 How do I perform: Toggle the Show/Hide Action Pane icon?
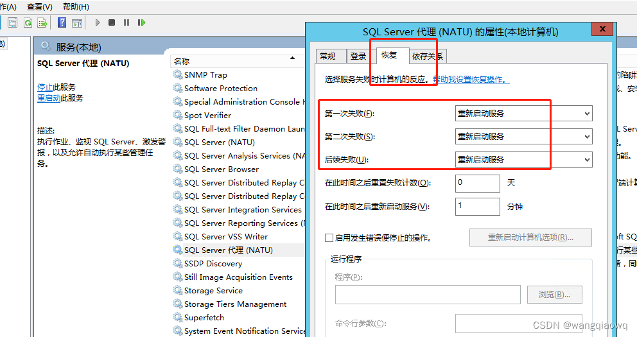coord(77,22)
